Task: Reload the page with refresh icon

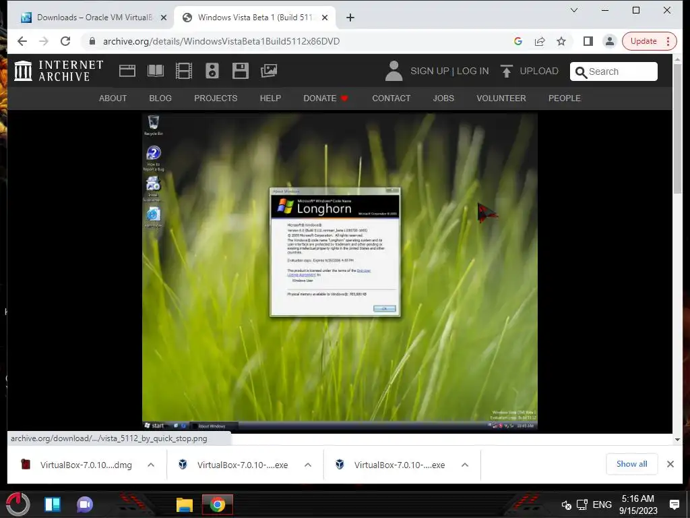Action: 65,41
